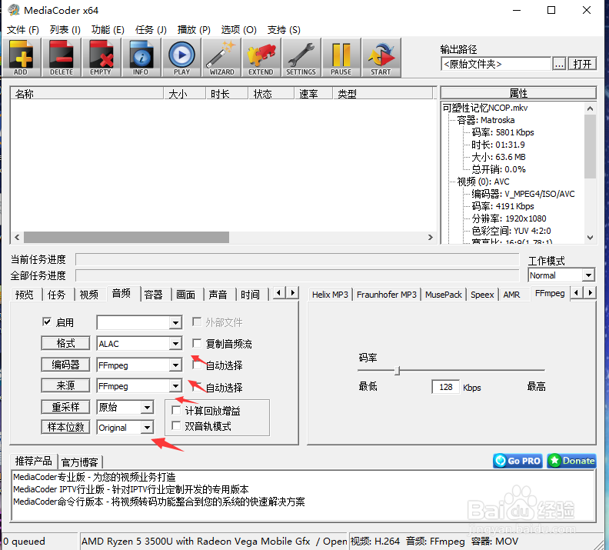This screenshot has width=609, height=550.
Task: Click the ... browse output path button
Action: (x=559, y=64)
